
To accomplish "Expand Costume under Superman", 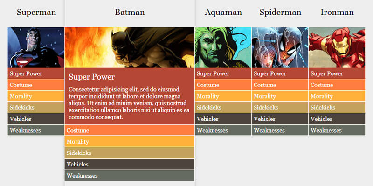I will click(36, 85).
